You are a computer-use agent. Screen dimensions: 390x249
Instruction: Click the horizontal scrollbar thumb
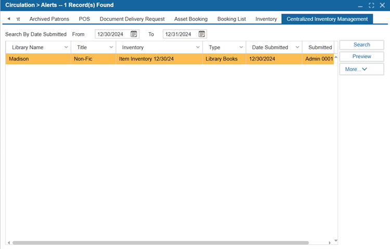coord(161,243)
